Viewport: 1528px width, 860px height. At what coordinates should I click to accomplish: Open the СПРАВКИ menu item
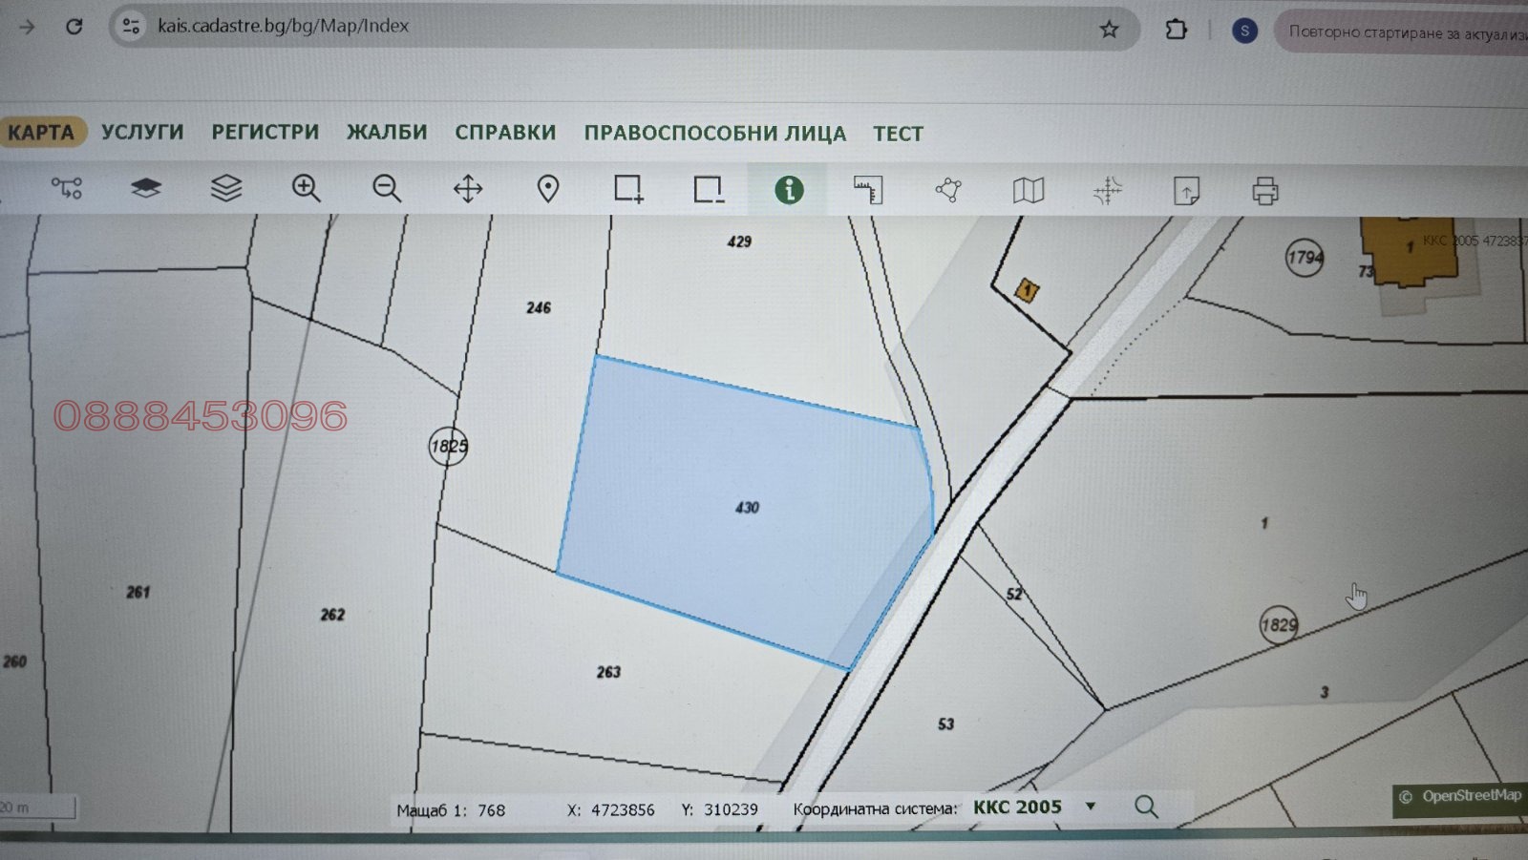[505, 133]
